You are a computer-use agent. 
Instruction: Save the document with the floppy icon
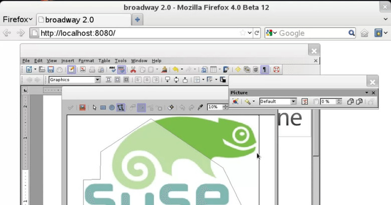click(x=51, y=69)
